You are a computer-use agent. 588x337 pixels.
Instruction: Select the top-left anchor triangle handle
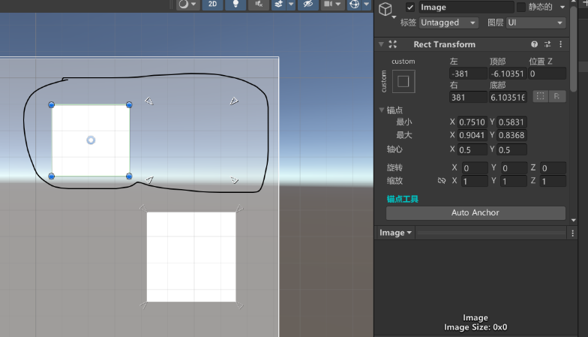click(148, 101)
